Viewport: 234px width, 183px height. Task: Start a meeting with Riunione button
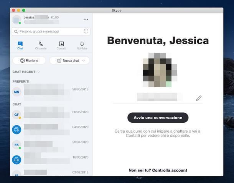29,60
